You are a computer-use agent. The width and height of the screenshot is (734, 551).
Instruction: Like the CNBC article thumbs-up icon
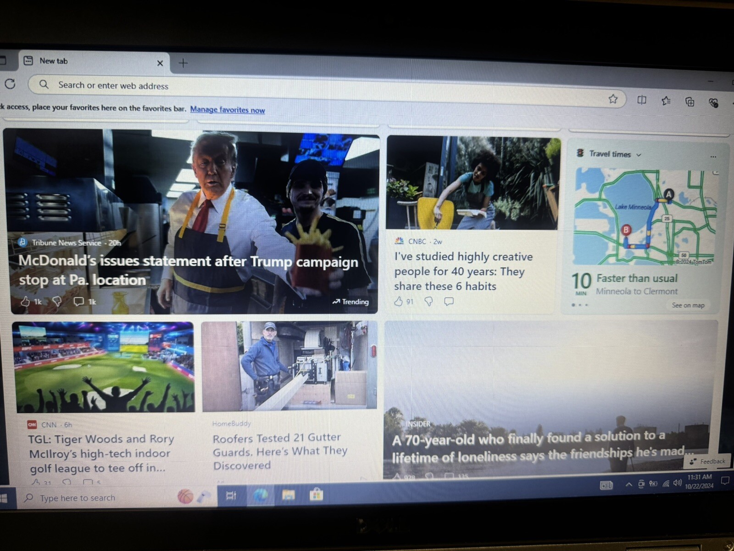point(399,301)
